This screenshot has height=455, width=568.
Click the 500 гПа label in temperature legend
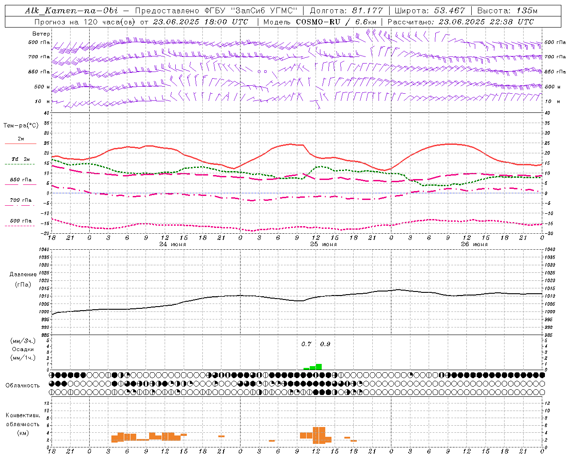pyautogui.click(x=21, y=220)
